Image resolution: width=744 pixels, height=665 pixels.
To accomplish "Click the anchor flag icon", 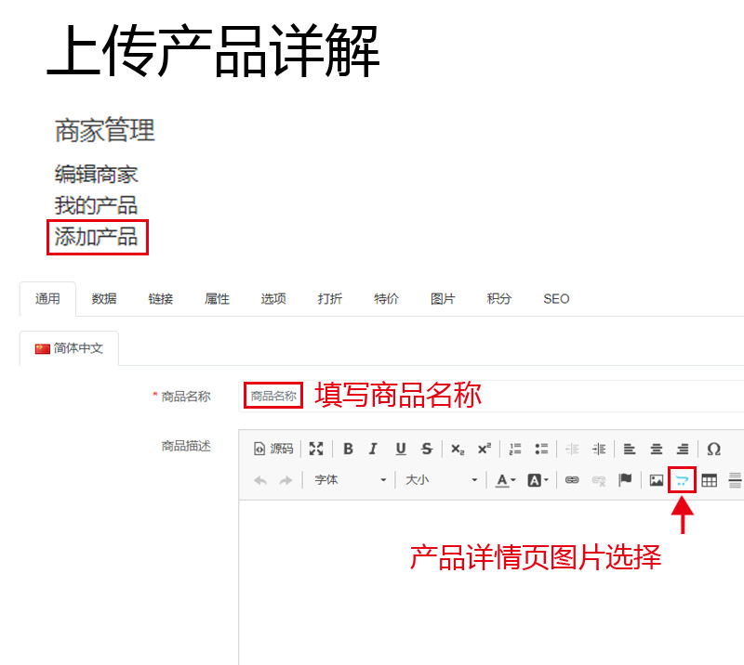I will pos(624,480).
